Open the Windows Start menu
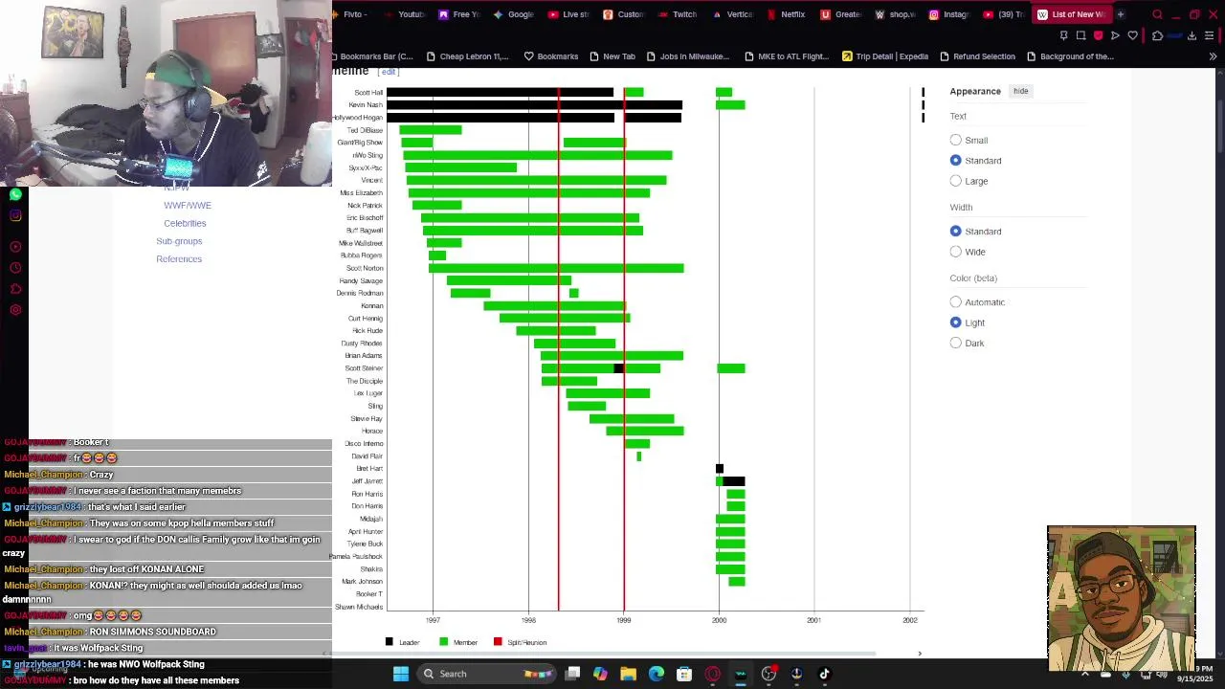 click(401, 674)
